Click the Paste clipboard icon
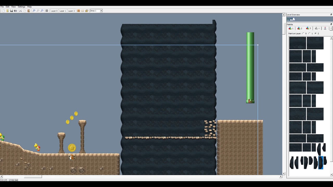Image resolution: width=333 pixels, height=187 pixels. [x=29, y=11]
